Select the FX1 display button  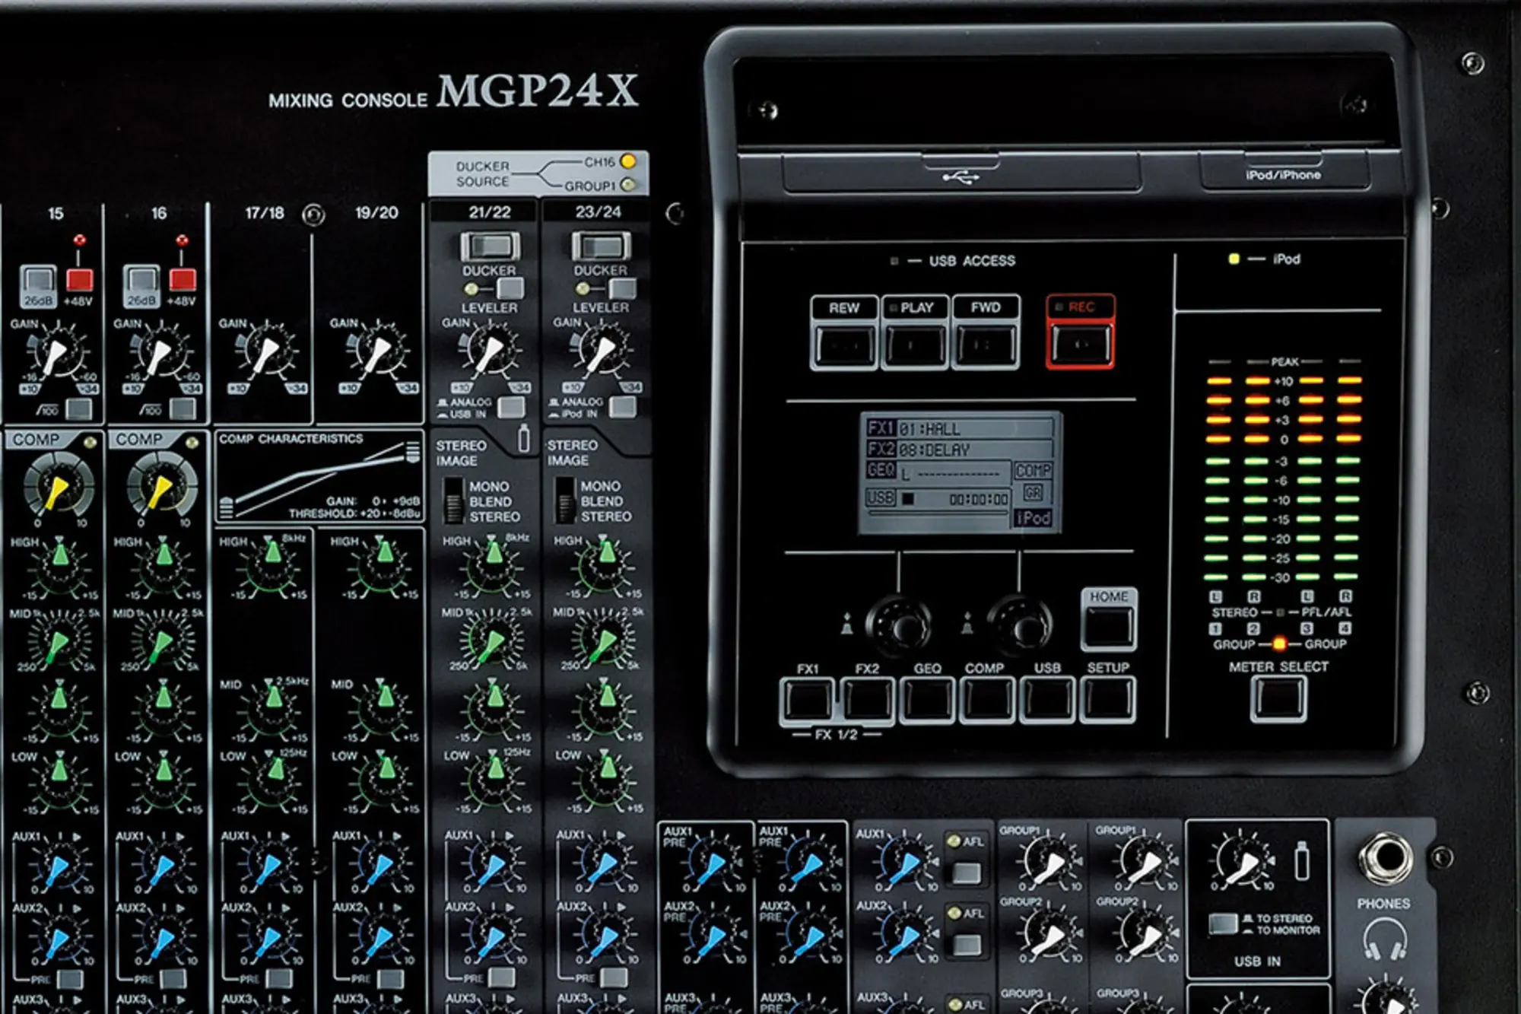807,699
